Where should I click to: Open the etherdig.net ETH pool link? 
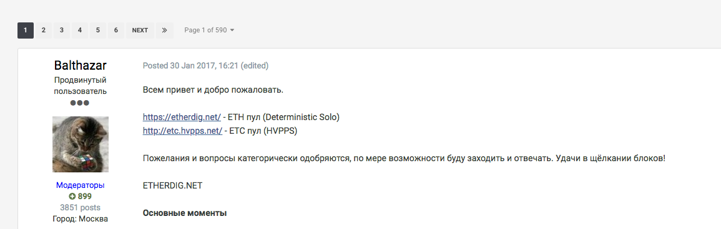click(182, 117)
